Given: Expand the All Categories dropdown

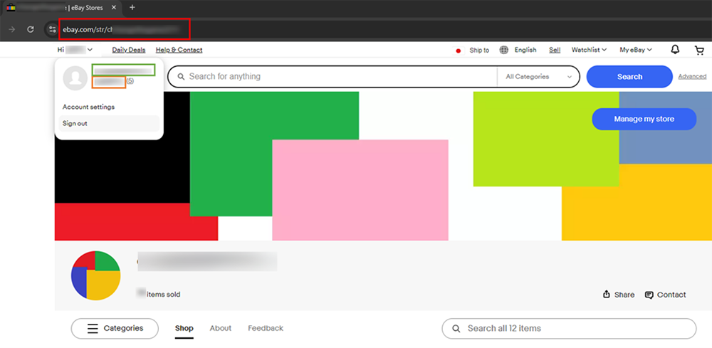Looking at the screenshot, I should [538, 77].
